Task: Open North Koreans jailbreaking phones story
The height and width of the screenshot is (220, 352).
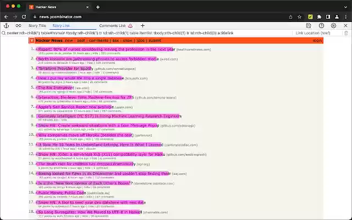Action: [98, 59]
